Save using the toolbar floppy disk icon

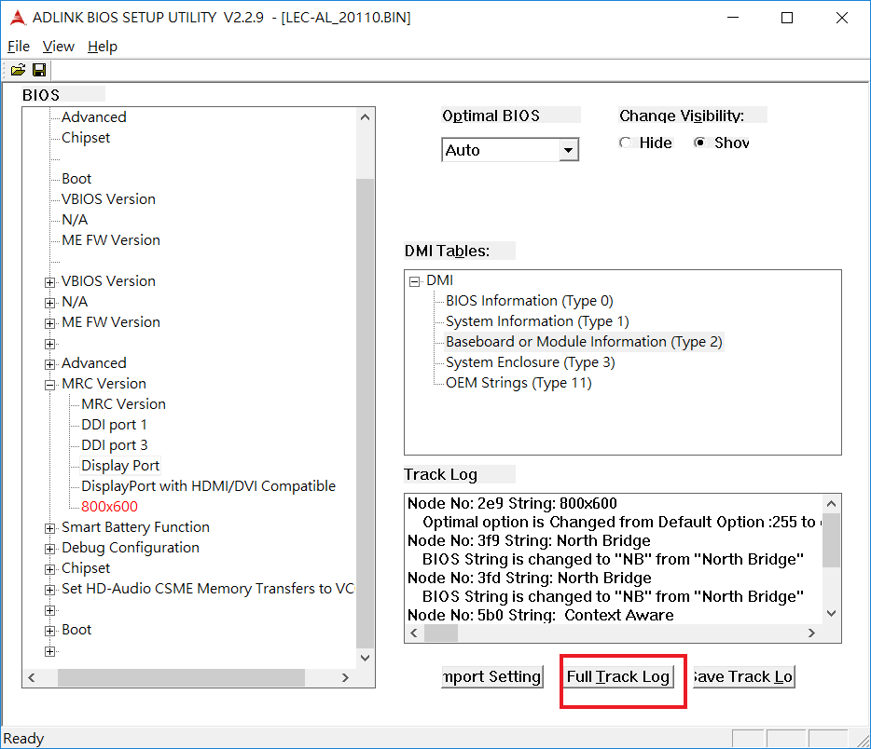coord(39,70)
